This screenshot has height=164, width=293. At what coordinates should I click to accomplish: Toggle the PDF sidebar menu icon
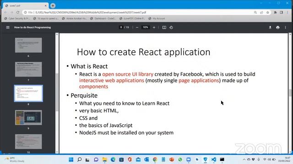coord(8,27)
